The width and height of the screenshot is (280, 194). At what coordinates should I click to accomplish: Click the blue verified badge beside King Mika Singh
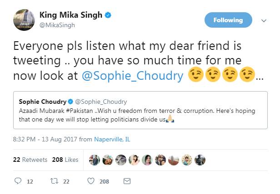108,15
